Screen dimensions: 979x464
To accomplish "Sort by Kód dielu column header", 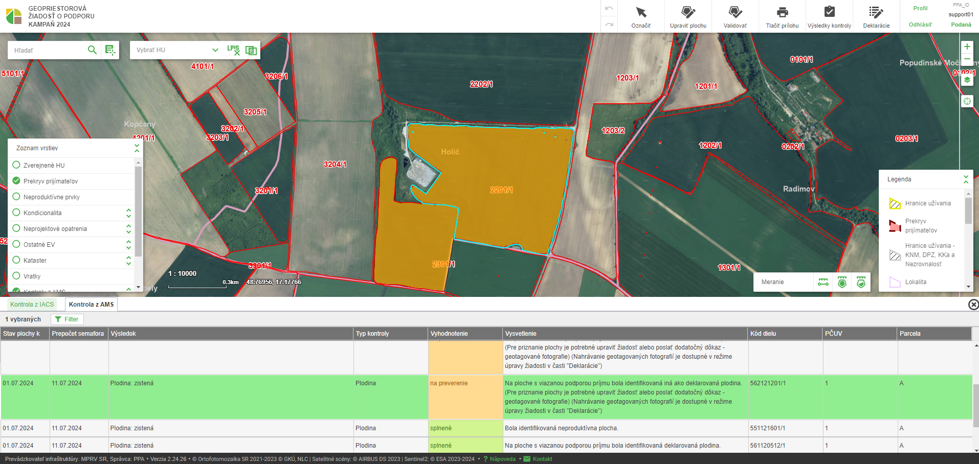I will (x=785, y=334).
